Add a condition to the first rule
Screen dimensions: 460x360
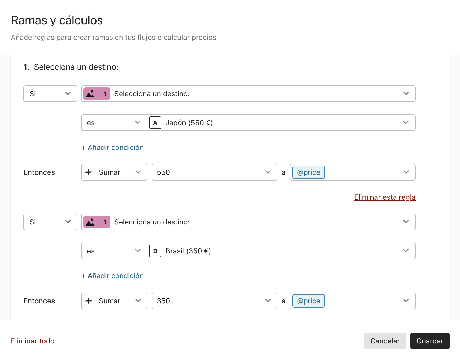click(113, 147)
